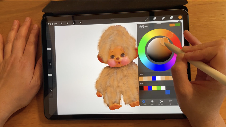Tap the undo arrow in the sidebar
This screenshot has height=127, width=226.
pyautogui.click(x=51, y=90)
